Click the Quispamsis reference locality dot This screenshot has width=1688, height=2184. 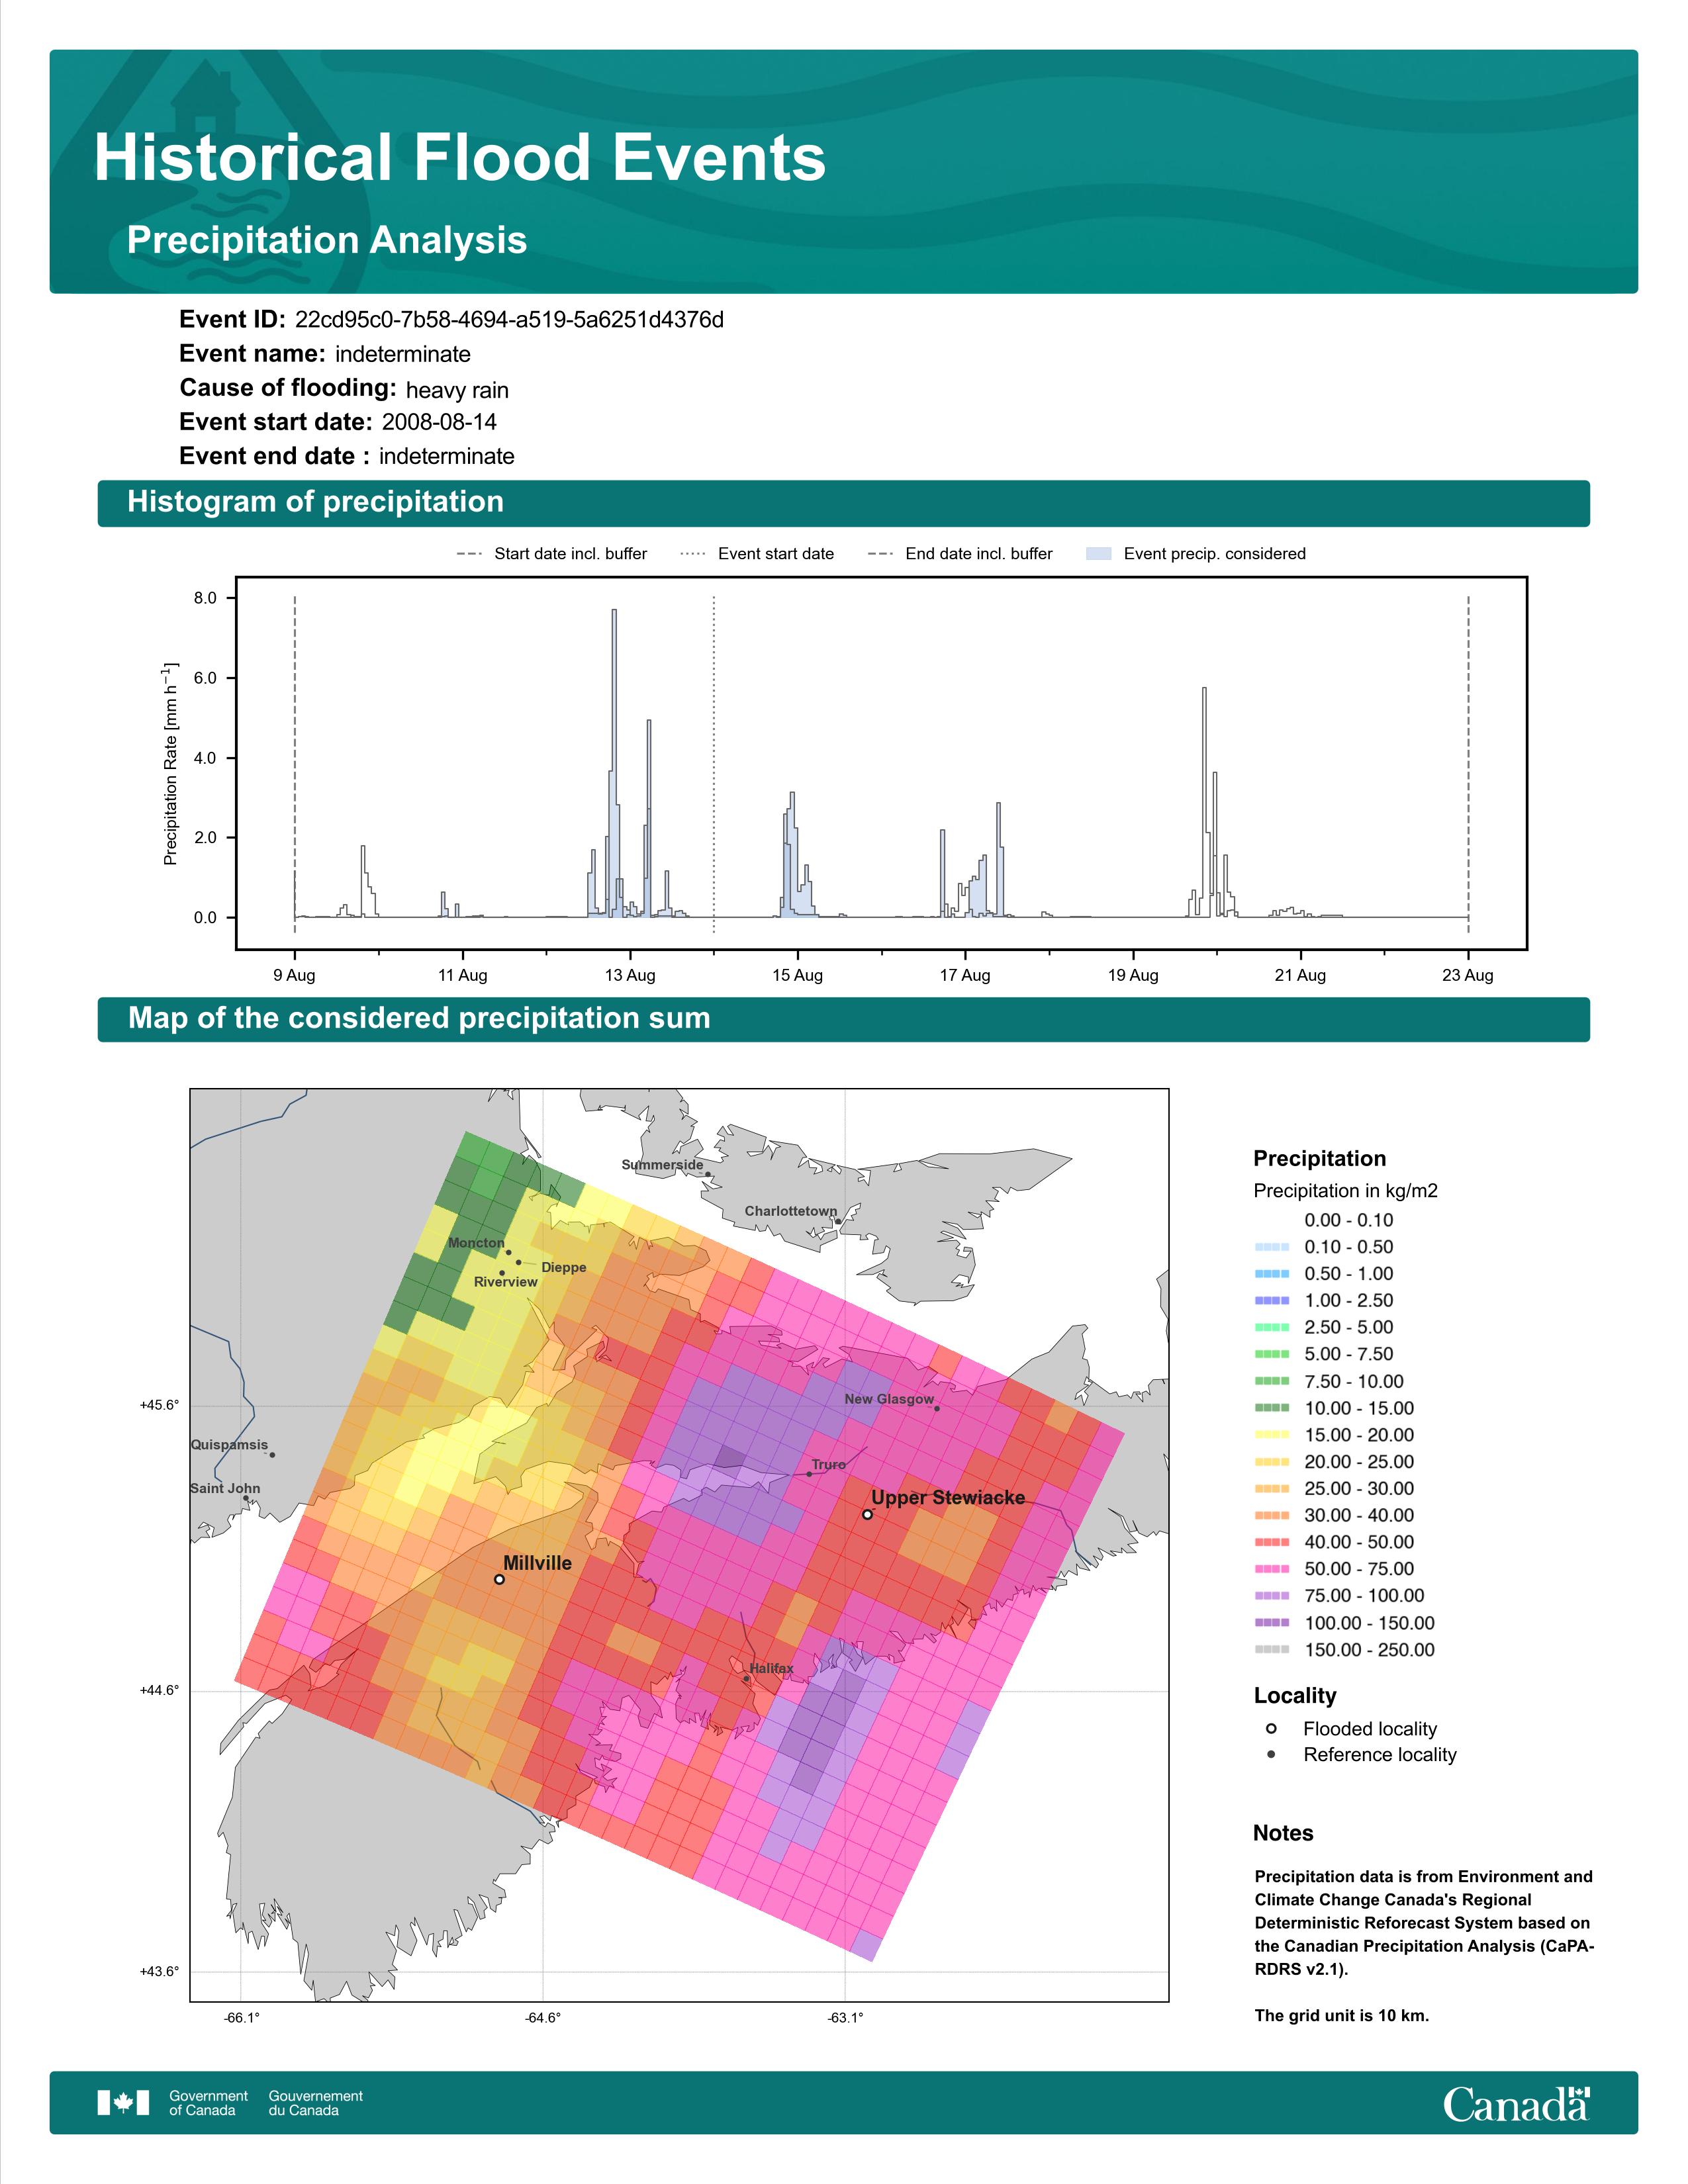[272, 1455]
